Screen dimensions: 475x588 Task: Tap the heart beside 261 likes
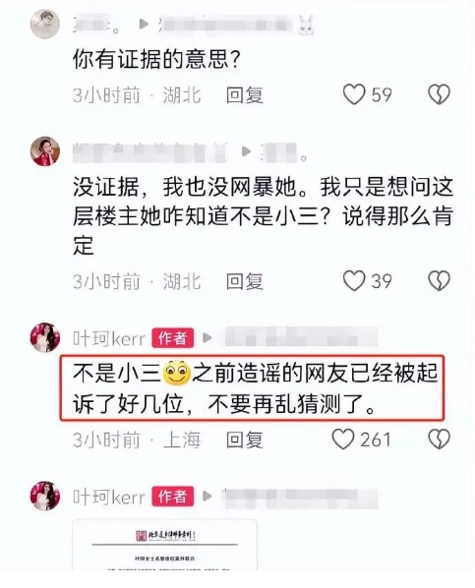[343, 439]
